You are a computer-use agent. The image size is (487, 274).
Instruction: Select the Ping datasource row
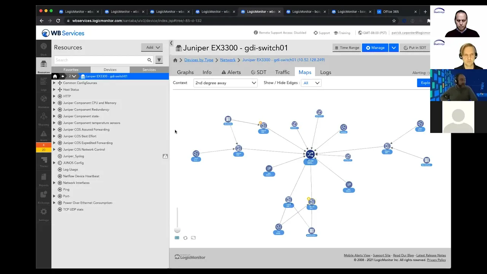pyautogui.click(x=66, y=190)
